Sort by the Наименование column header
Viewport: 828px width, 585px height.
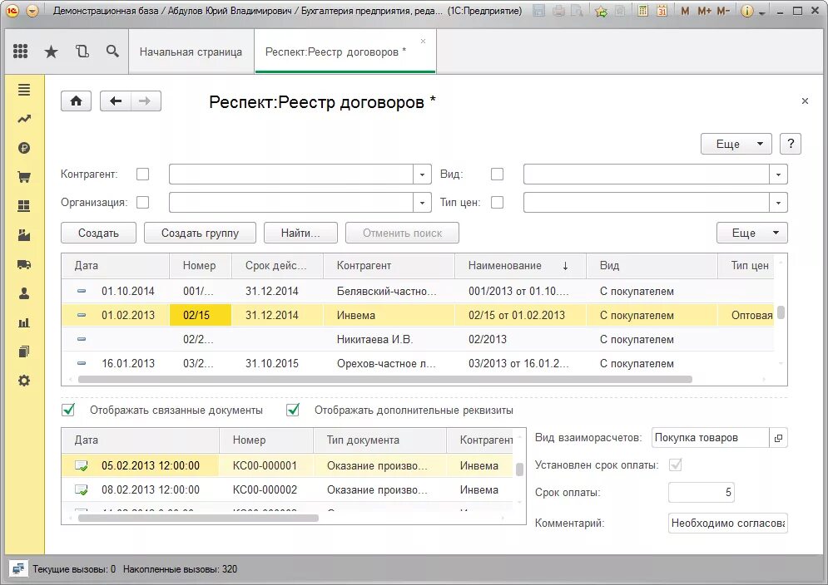click(x=520, y=266)
